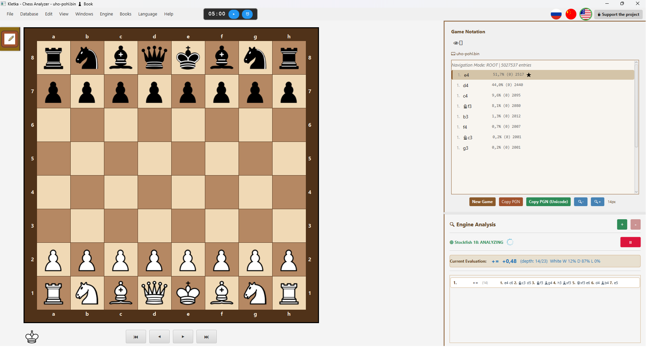Screen dimensions: 646x347
Task: Select book move 1. c4
Action: pyautogui.click(x=543, y=96)
